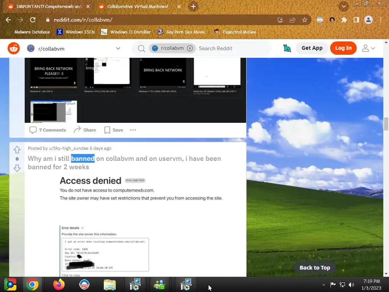Click the scrollbar down arrow
This screenshot has width=389, height=292.
(x=386, y=274)
